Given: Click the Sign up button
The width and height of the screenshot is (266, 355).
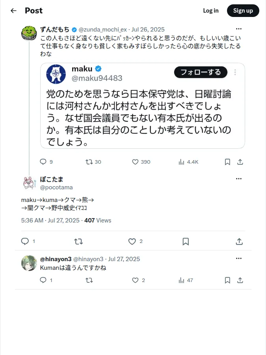Looking at the screenshot, I should (243, 11).
